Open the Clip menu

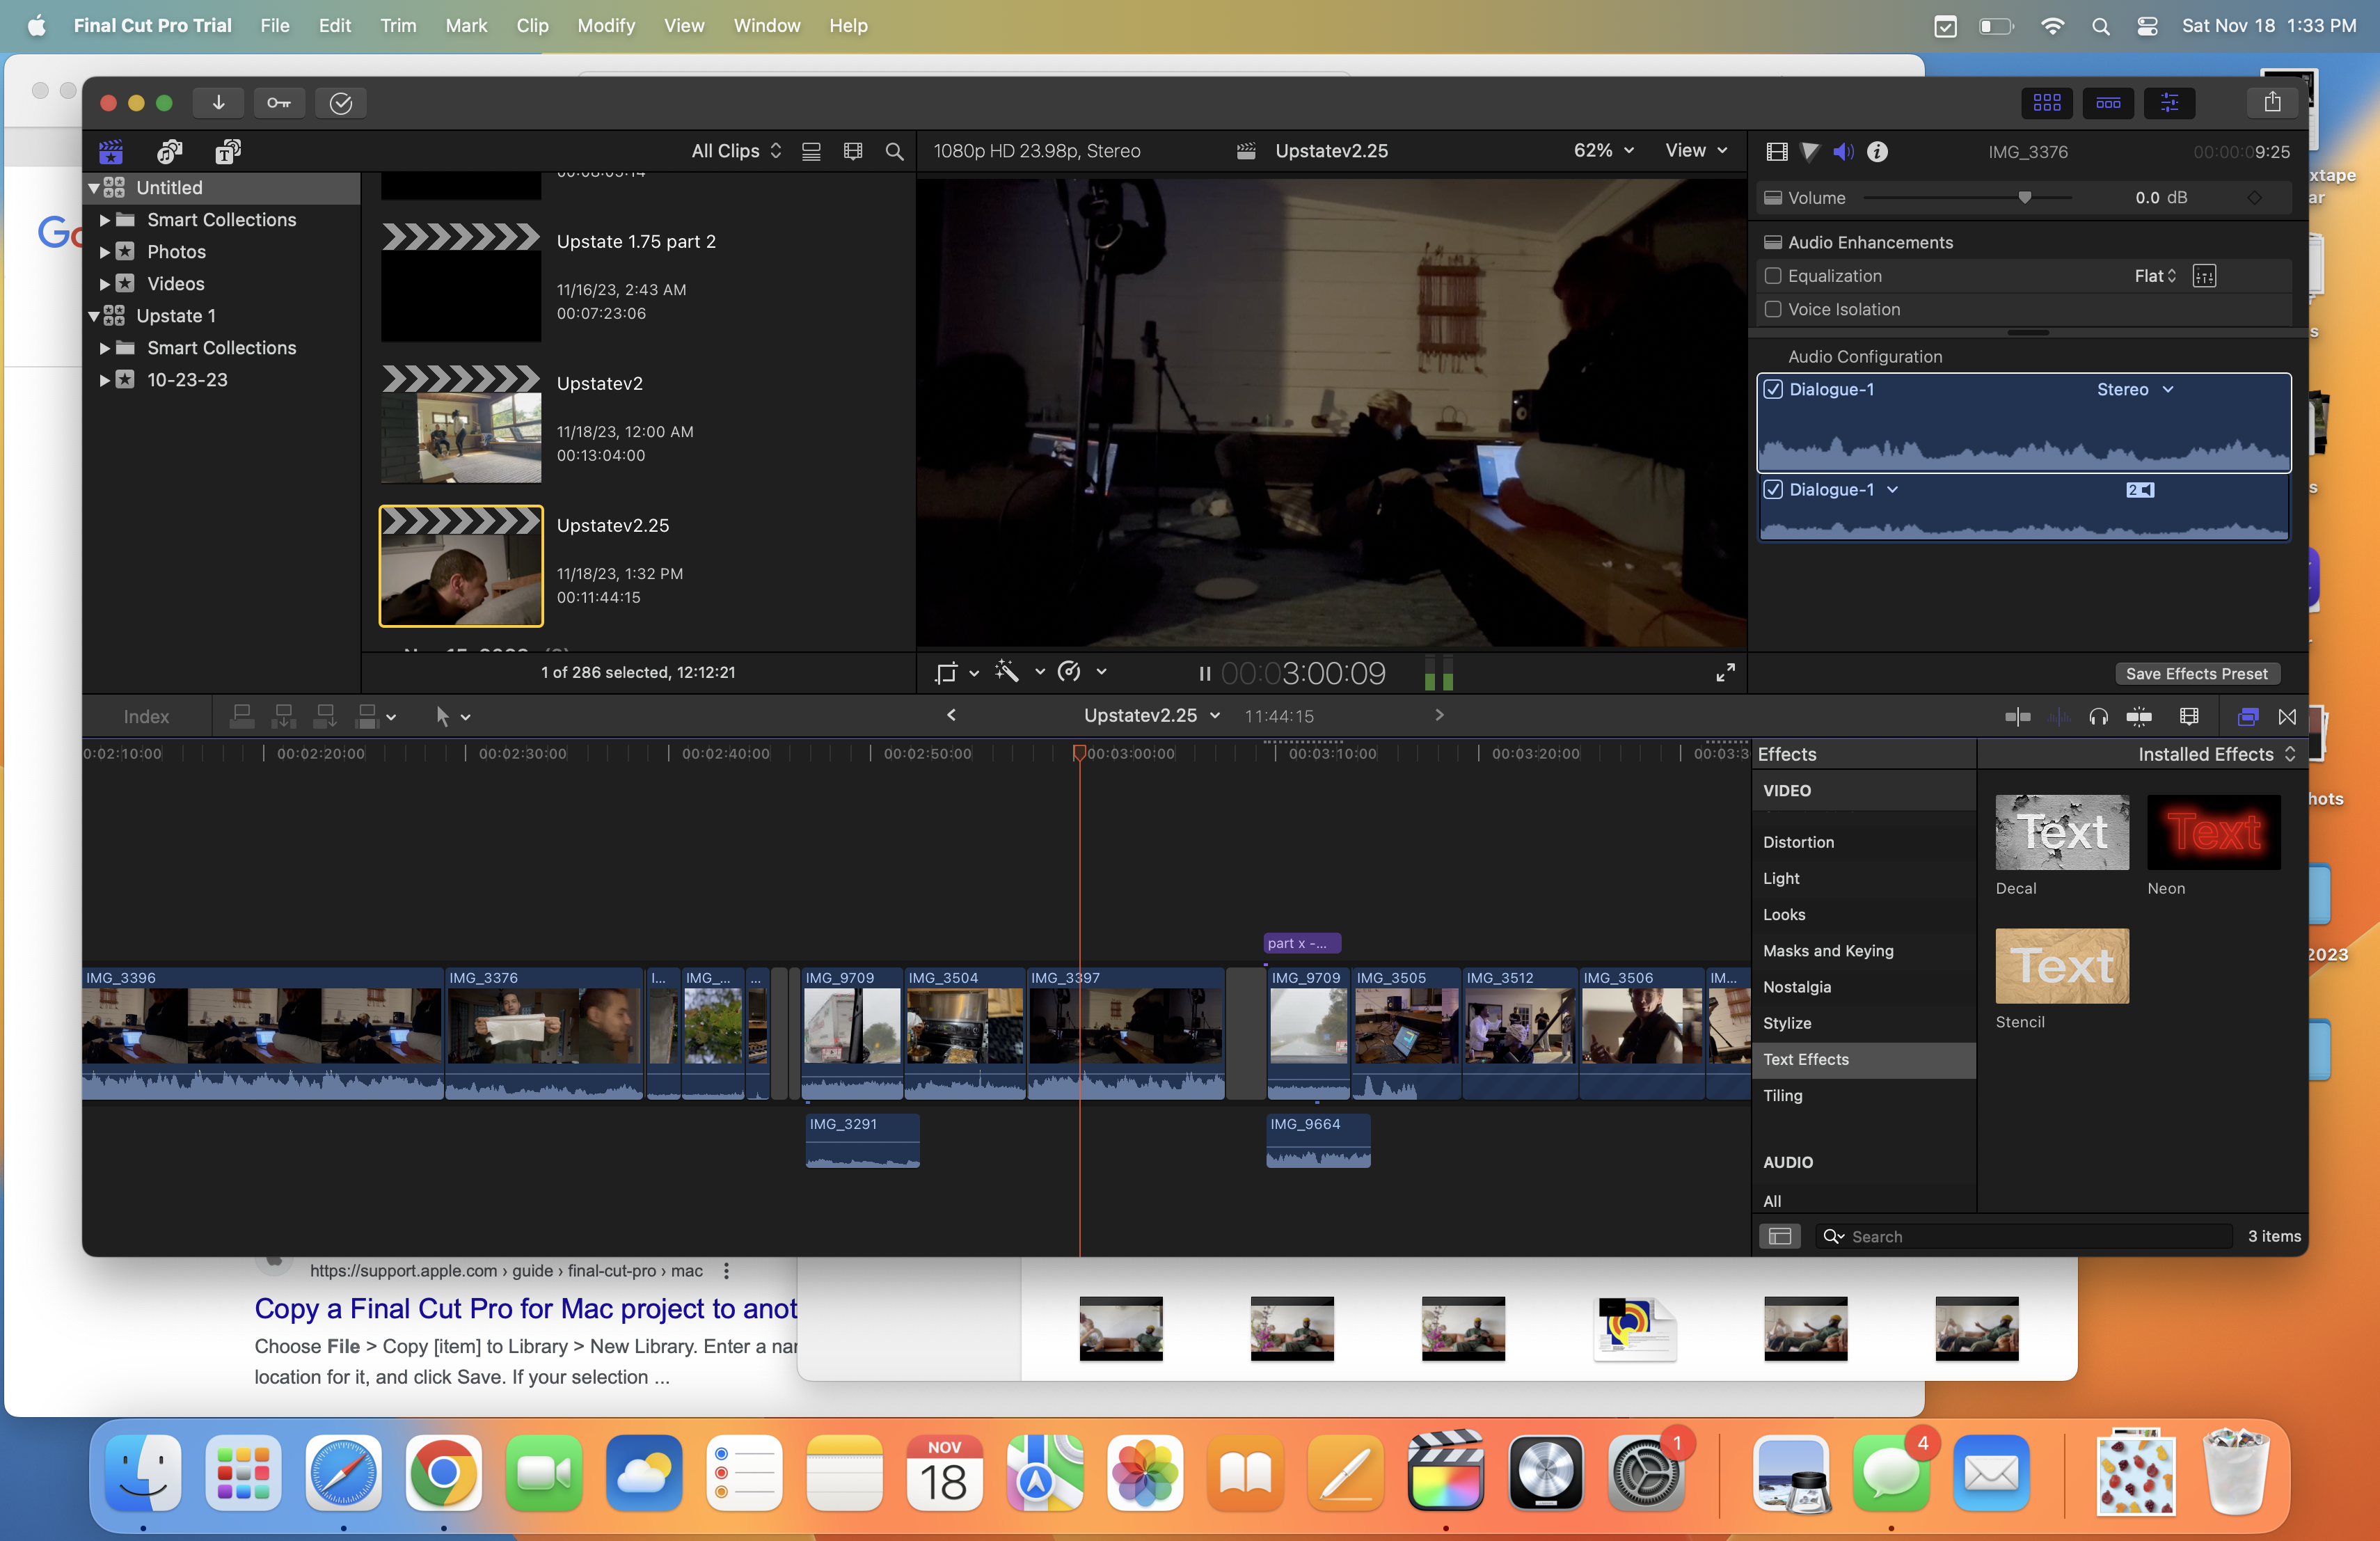532,26
